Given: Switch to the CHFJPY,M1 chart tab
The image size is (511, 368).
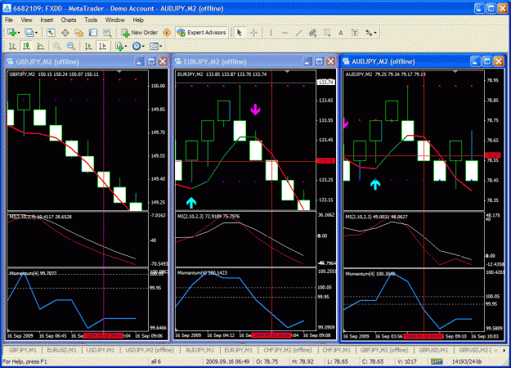Looking at the screenshot, I should 336,350.
